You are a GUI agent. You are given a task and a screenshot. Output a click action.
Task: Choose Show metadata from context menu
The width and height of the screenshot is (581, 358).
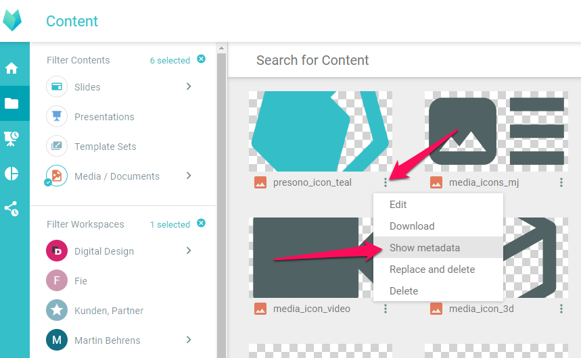click(x=424, y=248)
